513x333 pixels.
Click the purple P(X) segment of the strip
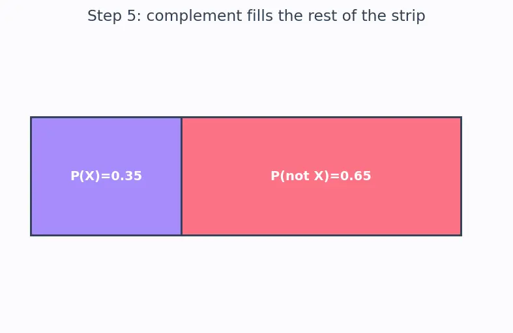(x=106, y=176)
